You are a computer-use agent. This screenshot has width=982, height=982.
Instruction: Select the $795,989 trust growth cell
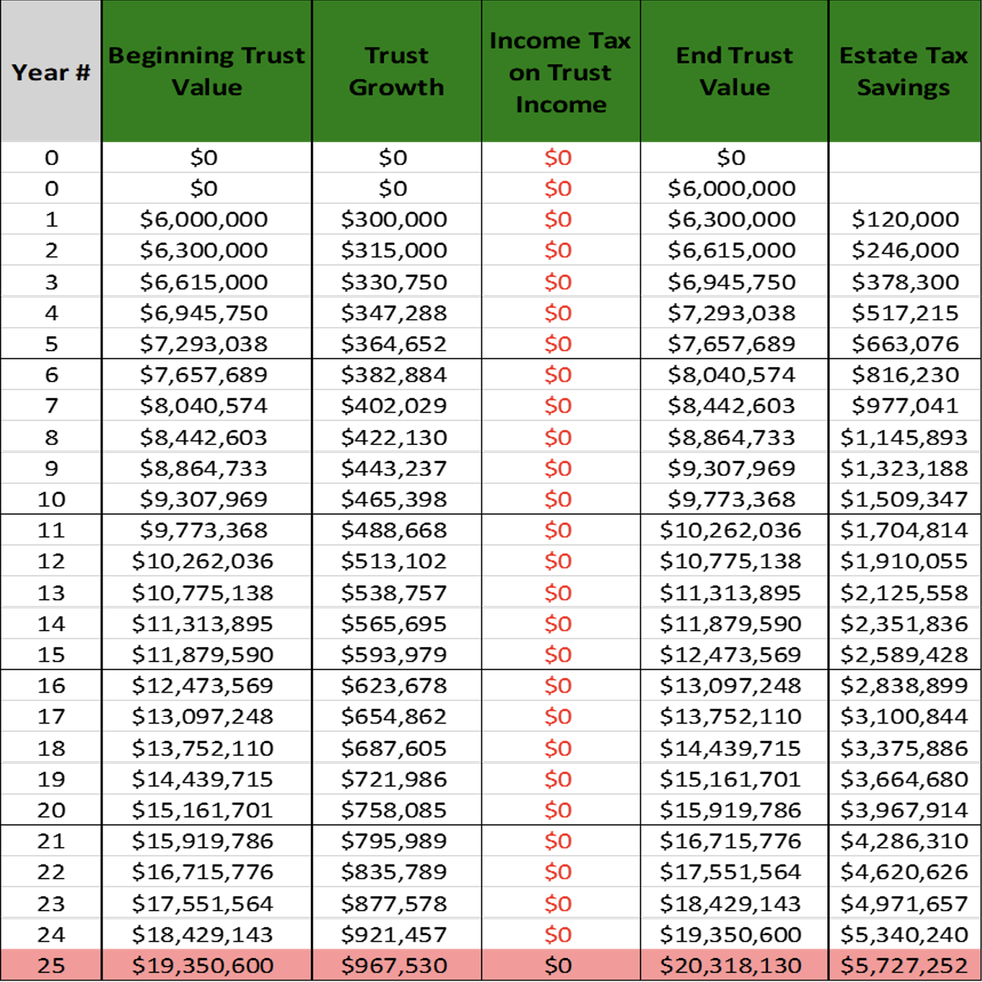click(397, 842)
